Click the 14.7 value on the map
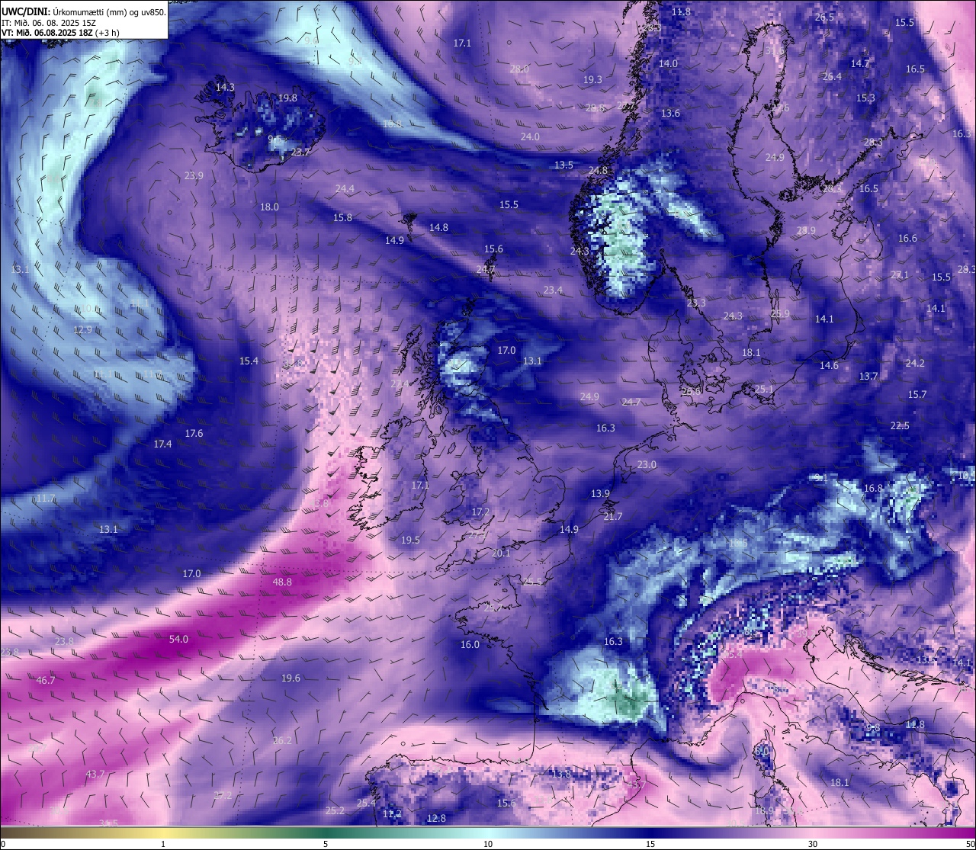This screenshot has height=850, width=976. pos(860,64)
